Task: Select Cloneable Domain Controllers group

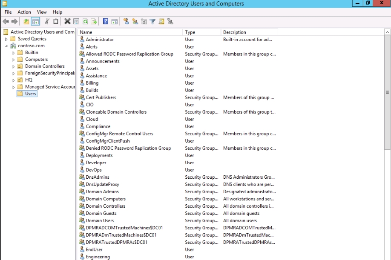Action: [x=116, y=112]
